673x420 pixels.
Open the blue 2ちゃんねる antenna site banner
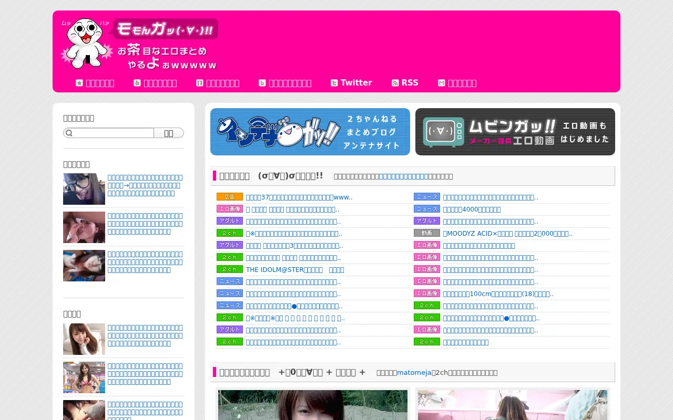[310, 132]
